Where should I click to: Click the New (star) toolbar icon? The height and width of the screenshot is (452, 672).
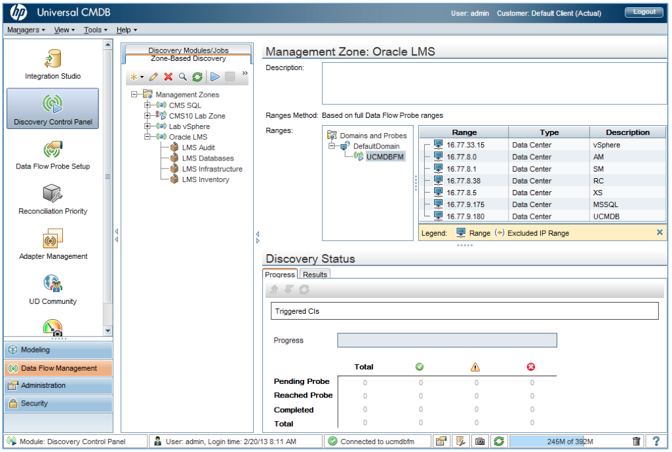coord(134,77)
